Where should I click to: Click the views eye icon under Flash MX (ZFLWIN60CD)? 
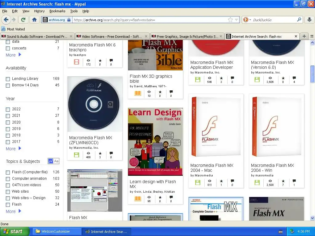(88, 153)
